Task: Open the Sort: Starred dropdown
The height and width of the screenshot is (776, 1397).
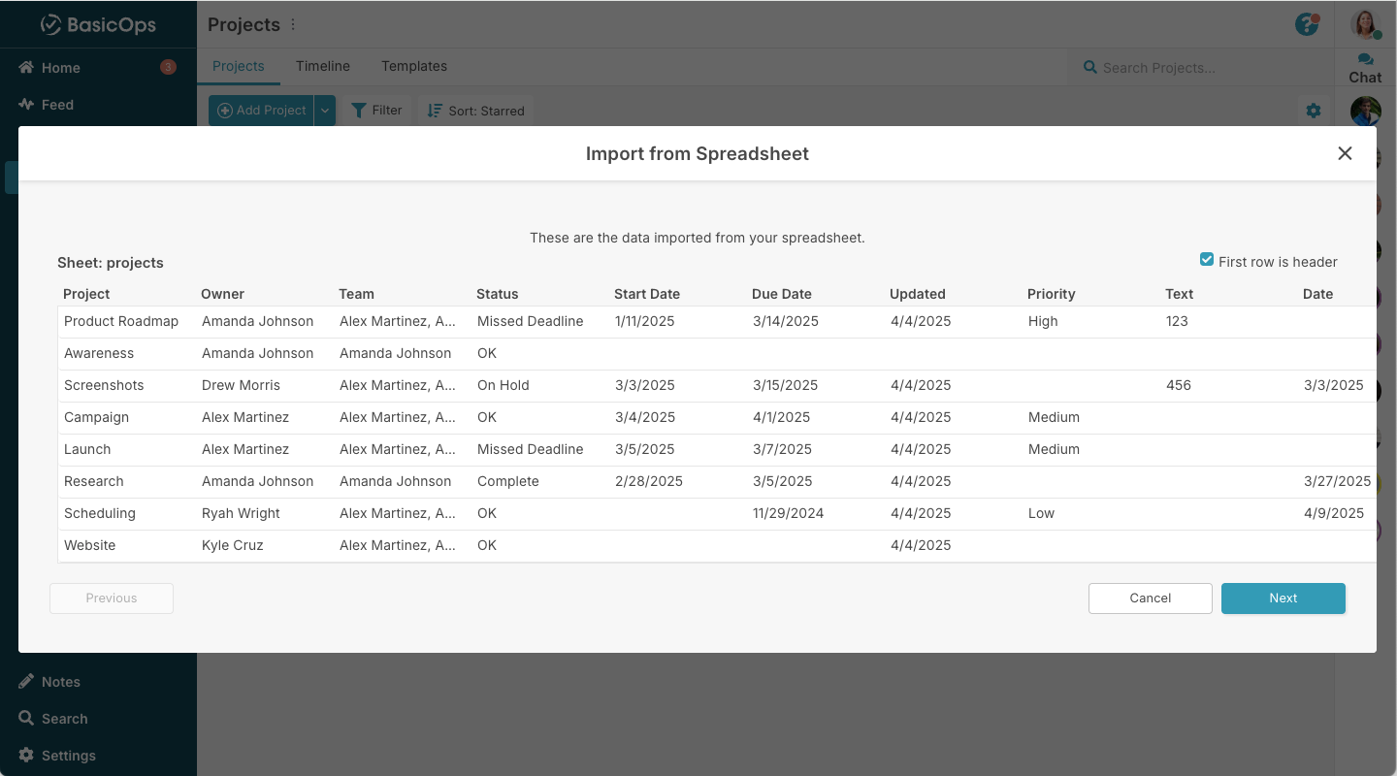Action: [x=474, y=110]
